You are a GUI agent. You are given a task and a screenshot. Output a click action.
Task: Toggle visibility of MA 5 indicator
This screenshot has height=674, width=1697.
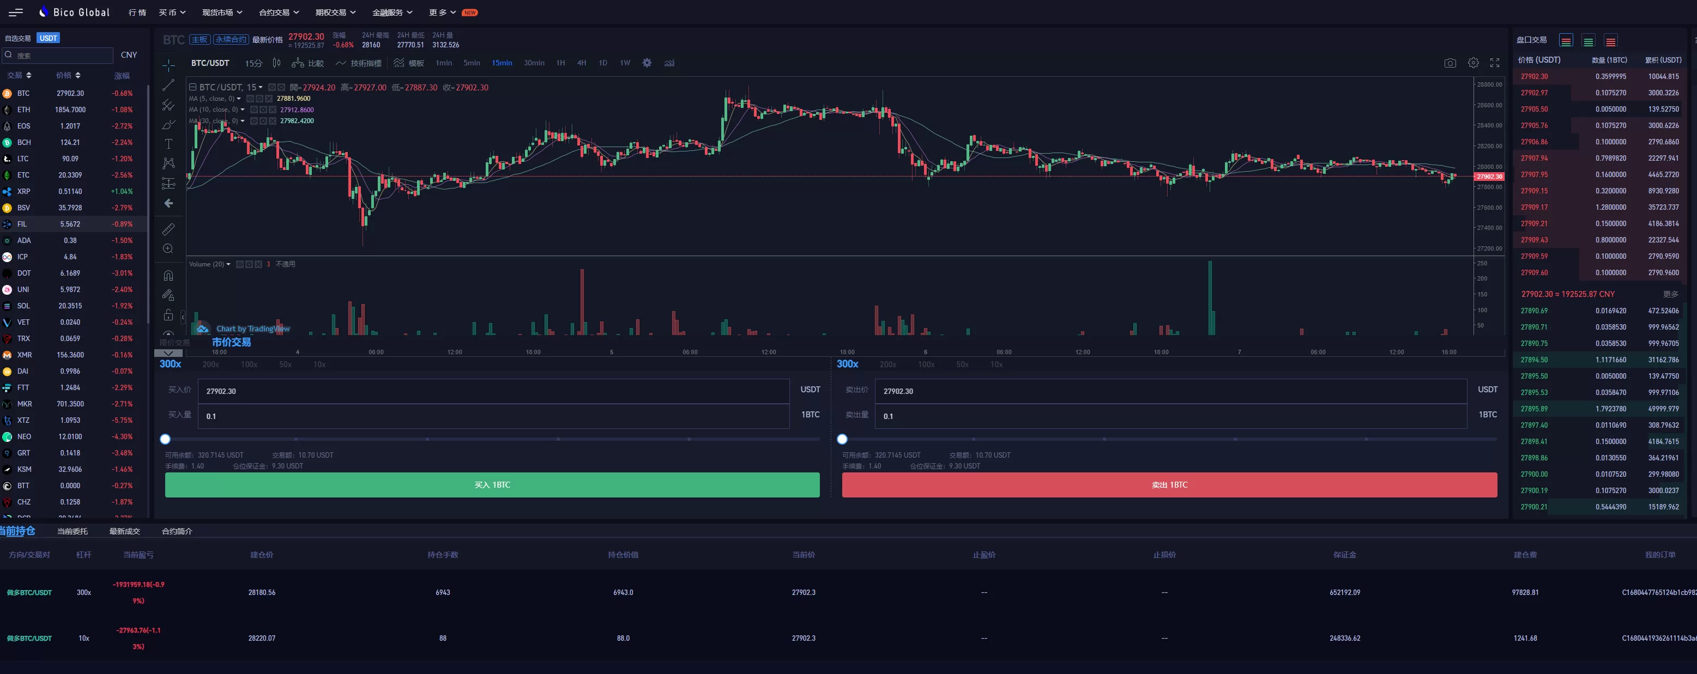(x=250, y=99)
